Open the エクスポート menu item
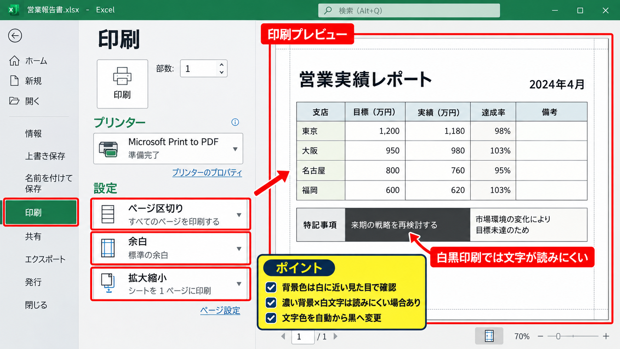 tap(45, 259)
